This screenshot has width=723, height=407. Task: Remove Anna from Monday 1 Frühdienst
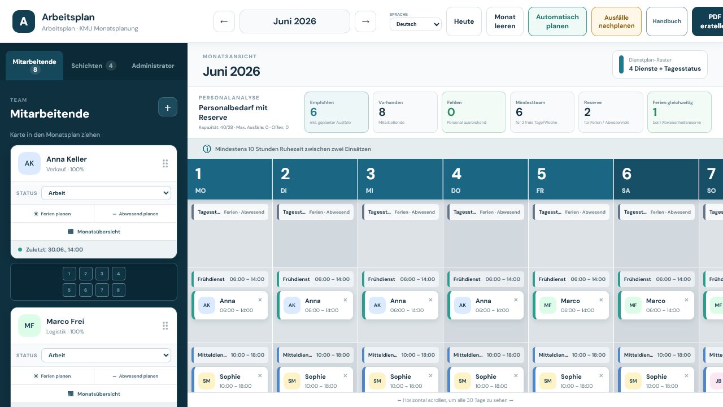260,300
